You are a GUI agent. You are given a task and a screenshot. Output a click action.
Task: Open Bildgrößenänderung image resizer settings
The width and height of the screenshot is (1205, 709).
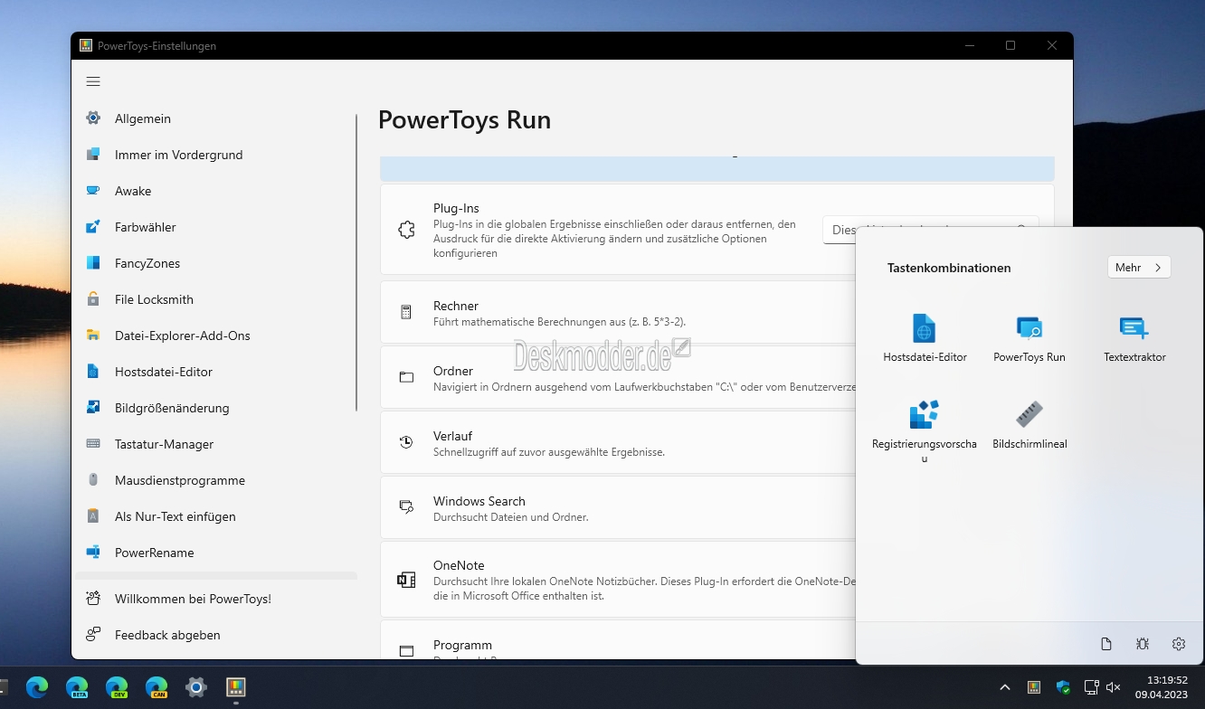[x=216, y=408]
